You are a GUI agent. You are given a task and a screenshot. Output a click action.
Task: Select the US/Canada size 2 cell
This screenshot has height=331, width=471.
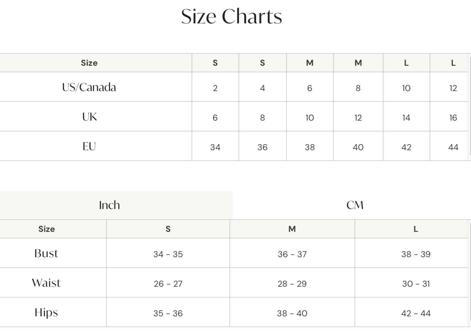coord(215,88)
